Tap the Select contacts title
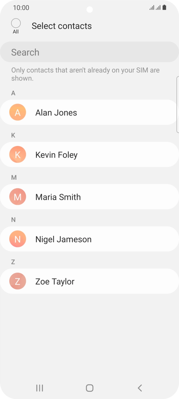Viewport: 179px width, 399px height. (x=62, y=26)
